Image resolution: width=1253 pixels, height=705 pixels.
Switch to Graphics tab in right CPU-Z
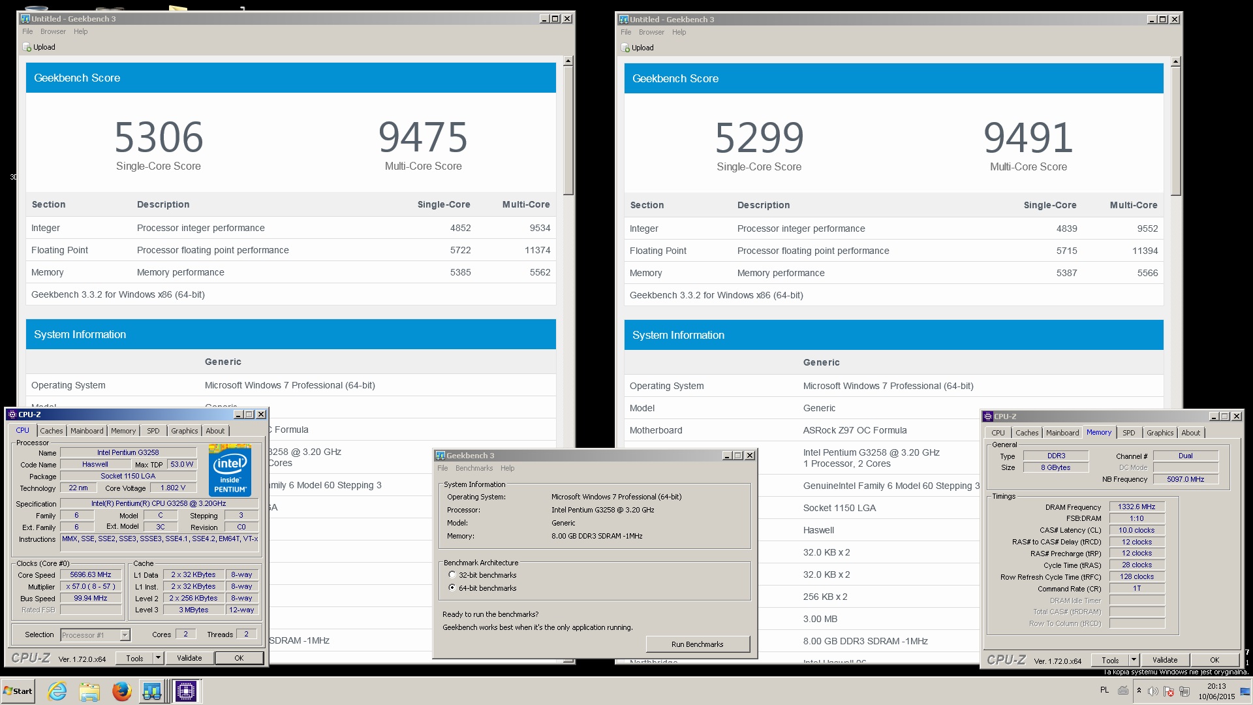[1160, 433]
